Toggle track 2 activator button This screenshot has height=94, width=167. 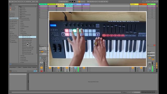click(x=50, y=68)
